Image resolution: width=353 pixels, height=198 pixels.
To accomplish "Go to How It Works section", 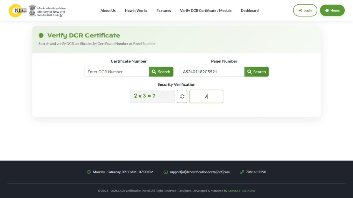I will pyautogui.click(x=136, y=11).
